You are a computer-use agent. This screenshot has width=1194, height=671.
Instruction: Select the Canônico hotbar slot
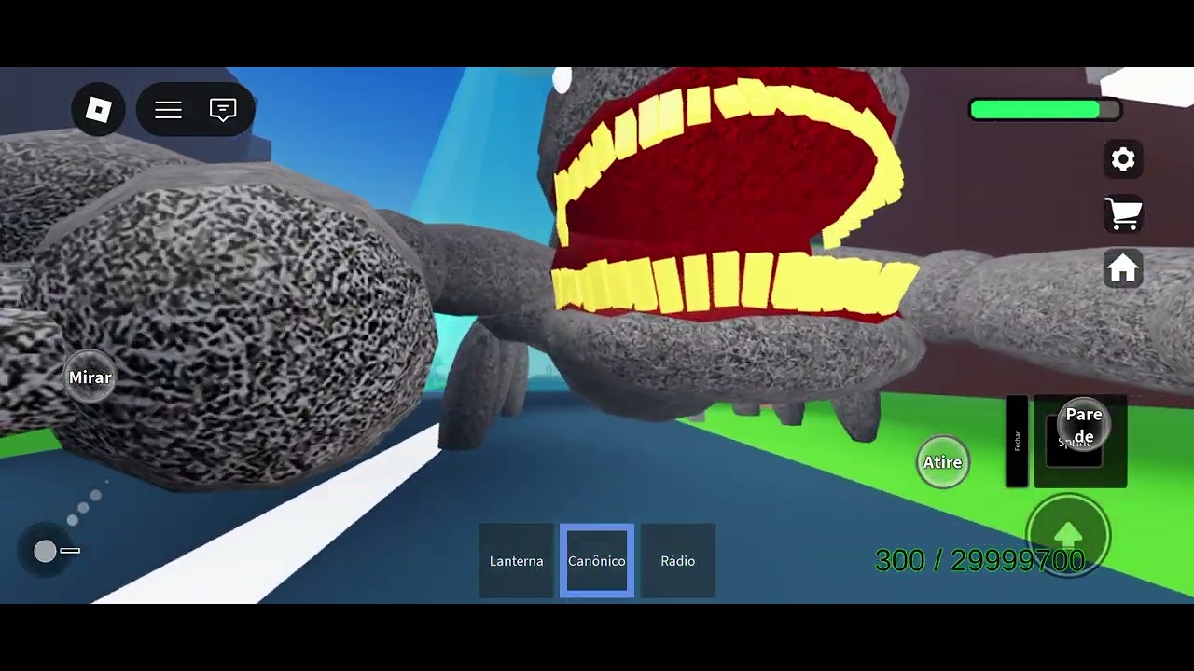point(597,561)
